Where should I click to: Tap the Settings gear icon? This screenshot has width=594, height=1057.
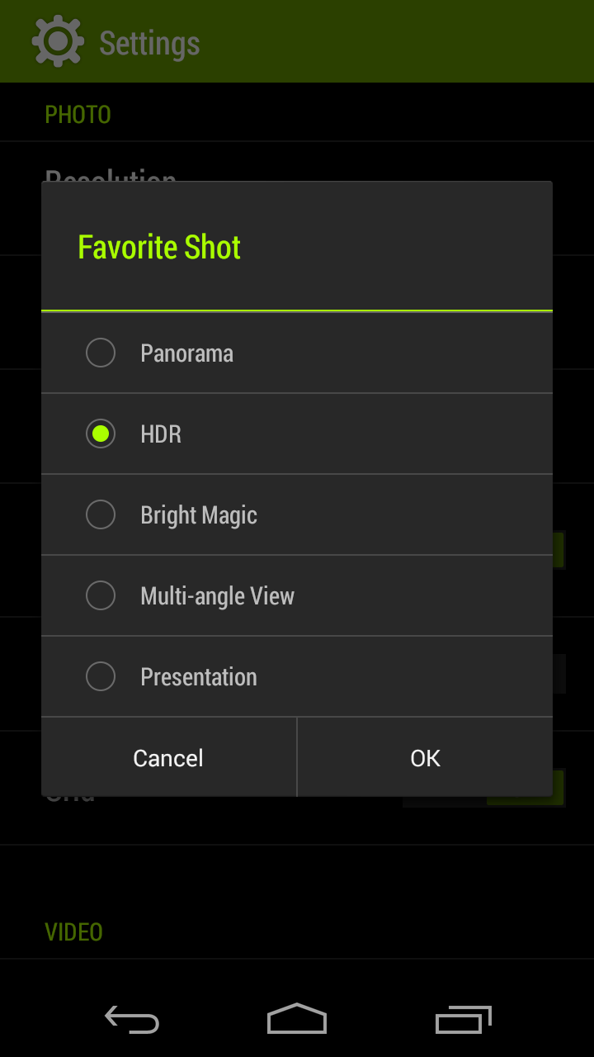tap(58, 41)
